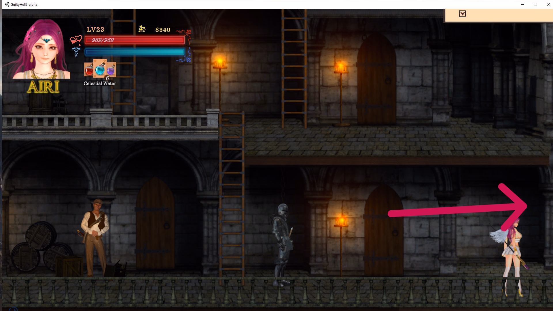The image size is (553, 311).
Task: Click the GuiltyHell2_alpha title bar icon
Action: pos(7,4)
